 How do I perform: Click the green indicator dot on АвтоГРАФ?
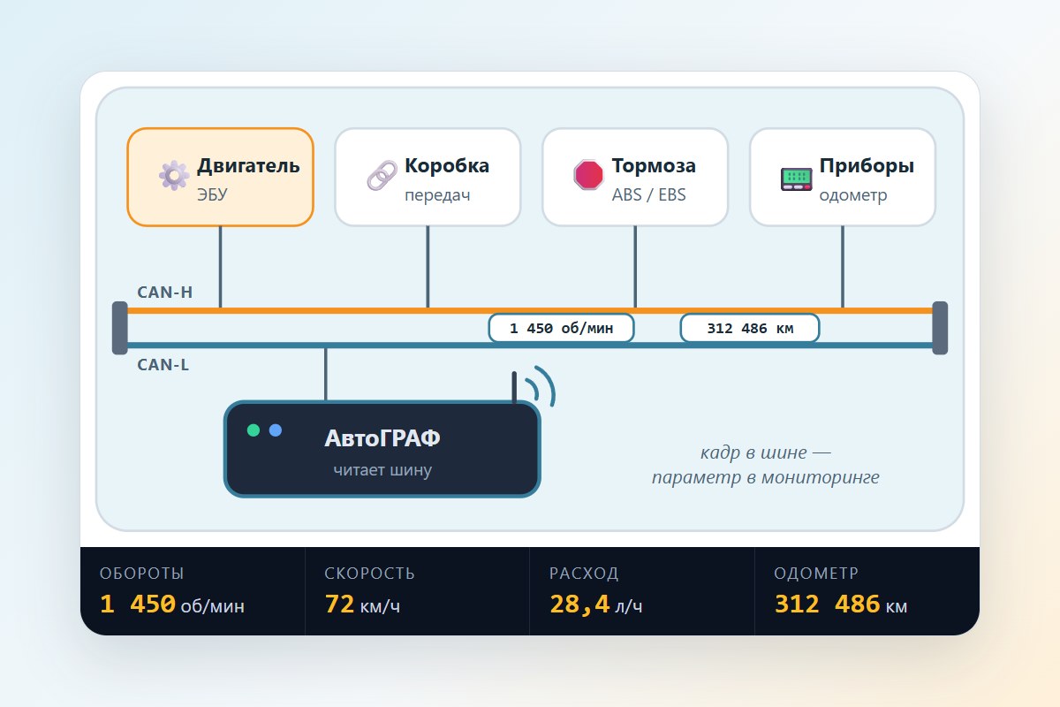point(254,430)
